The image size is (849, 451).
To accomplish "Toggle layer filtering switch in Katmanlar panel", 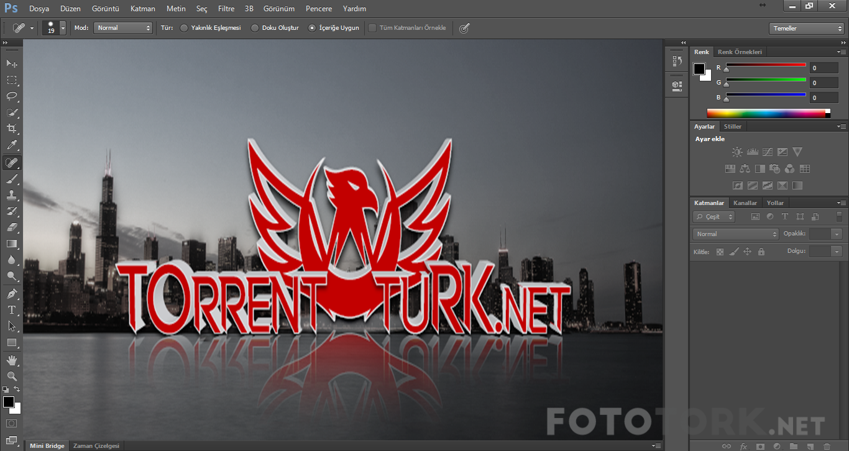I will [x=839, y=217].
